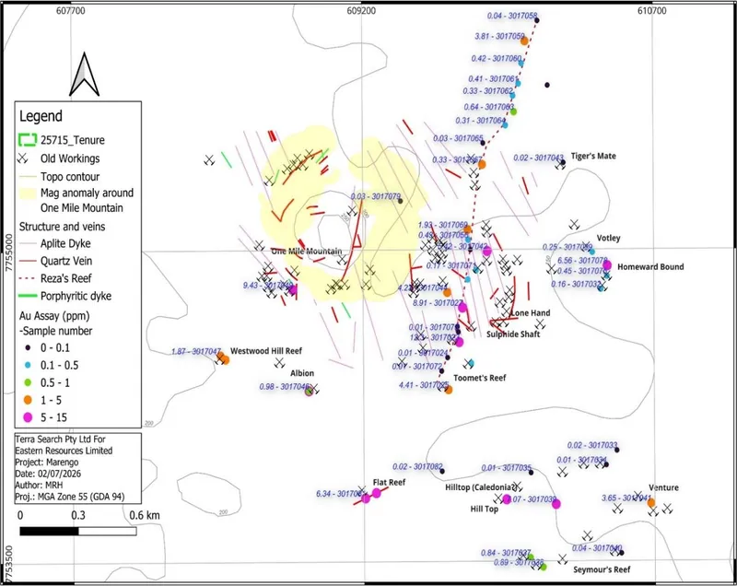Click the 'Structure and veins' legend heading

[x=62, y=227]
